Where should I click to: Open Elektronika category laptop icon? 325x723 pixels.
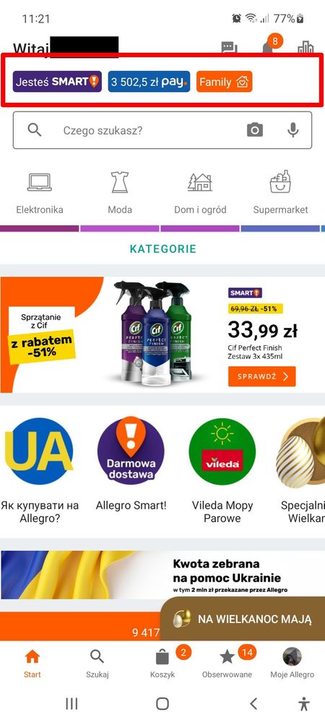coord(40,182)
